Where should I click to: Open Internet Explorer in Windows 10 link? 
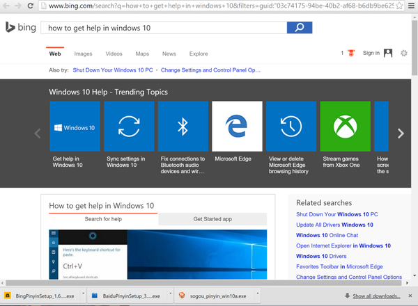pyautogui.click(x=343, y=245)
